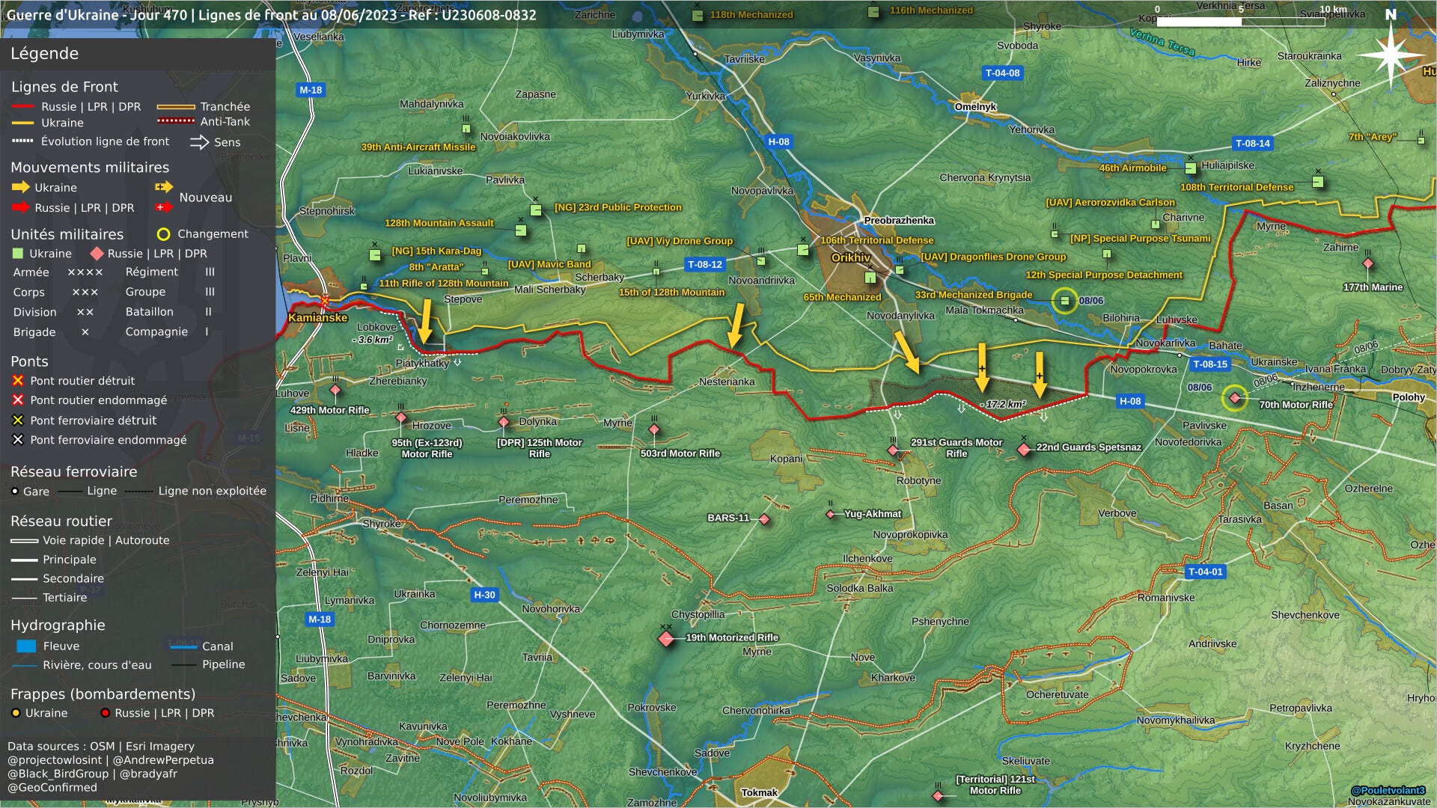Image resolution: width=1437 pixels, height=808 pixels.
Task: Click the 177th Marine diamond marker
Action: click(1368, 263)
